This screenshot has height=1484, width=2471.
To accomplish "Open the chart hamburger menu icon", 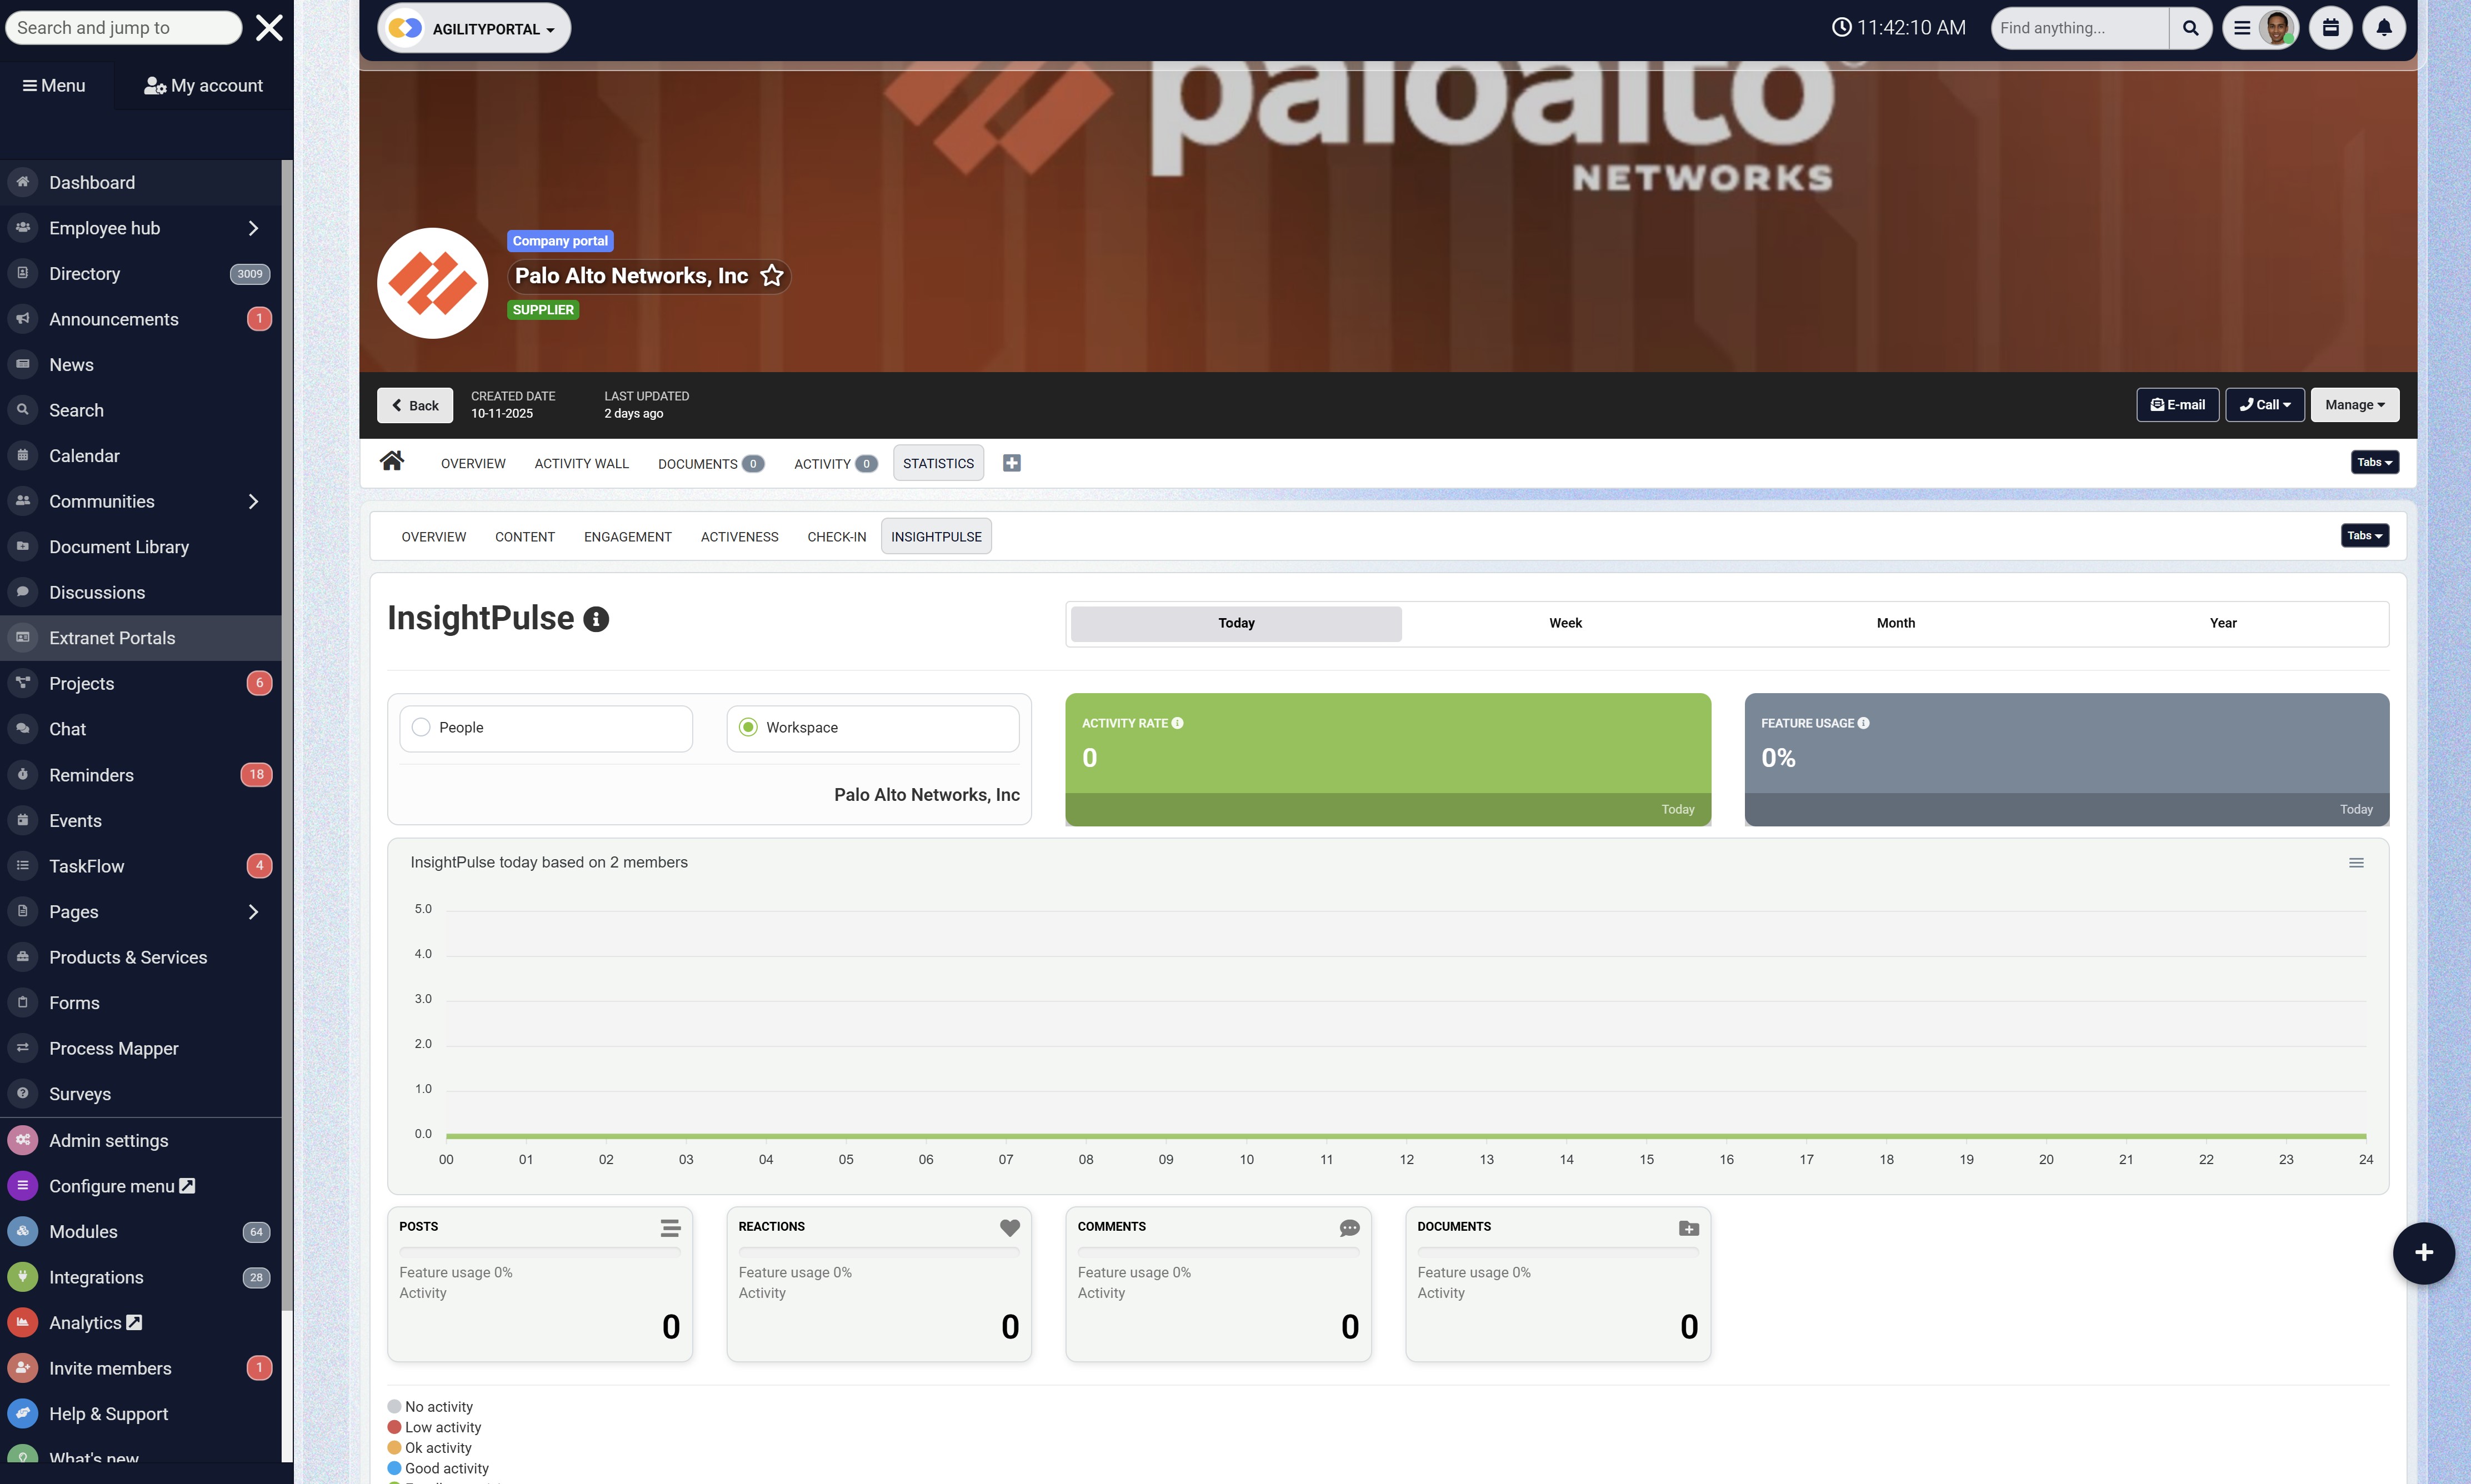I will [2355, 863].
